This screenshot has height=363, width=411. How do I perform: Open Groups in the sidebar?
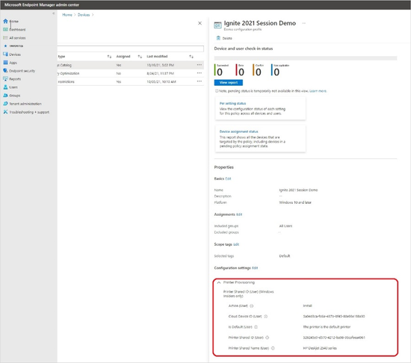11,96
